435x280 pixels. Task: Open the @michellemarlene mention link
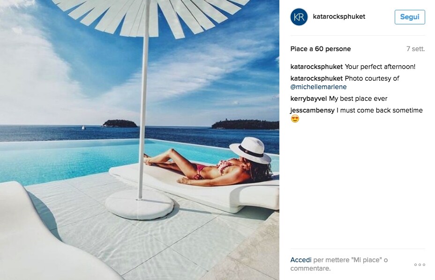(318, 87)
